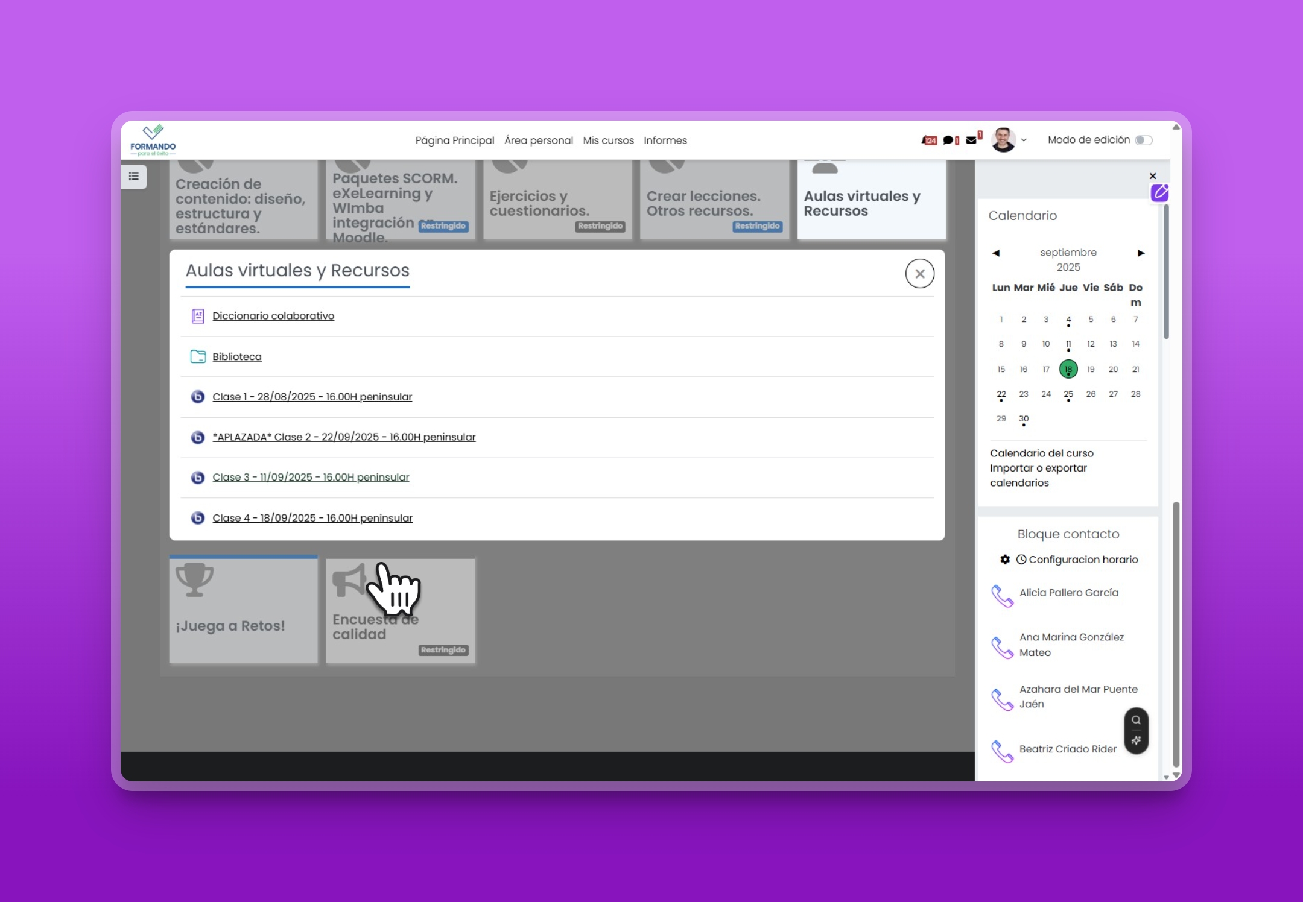Toggle the Modo de edición switch
This screenshot has width=1303, height=902.
(x=1143, y=140)
